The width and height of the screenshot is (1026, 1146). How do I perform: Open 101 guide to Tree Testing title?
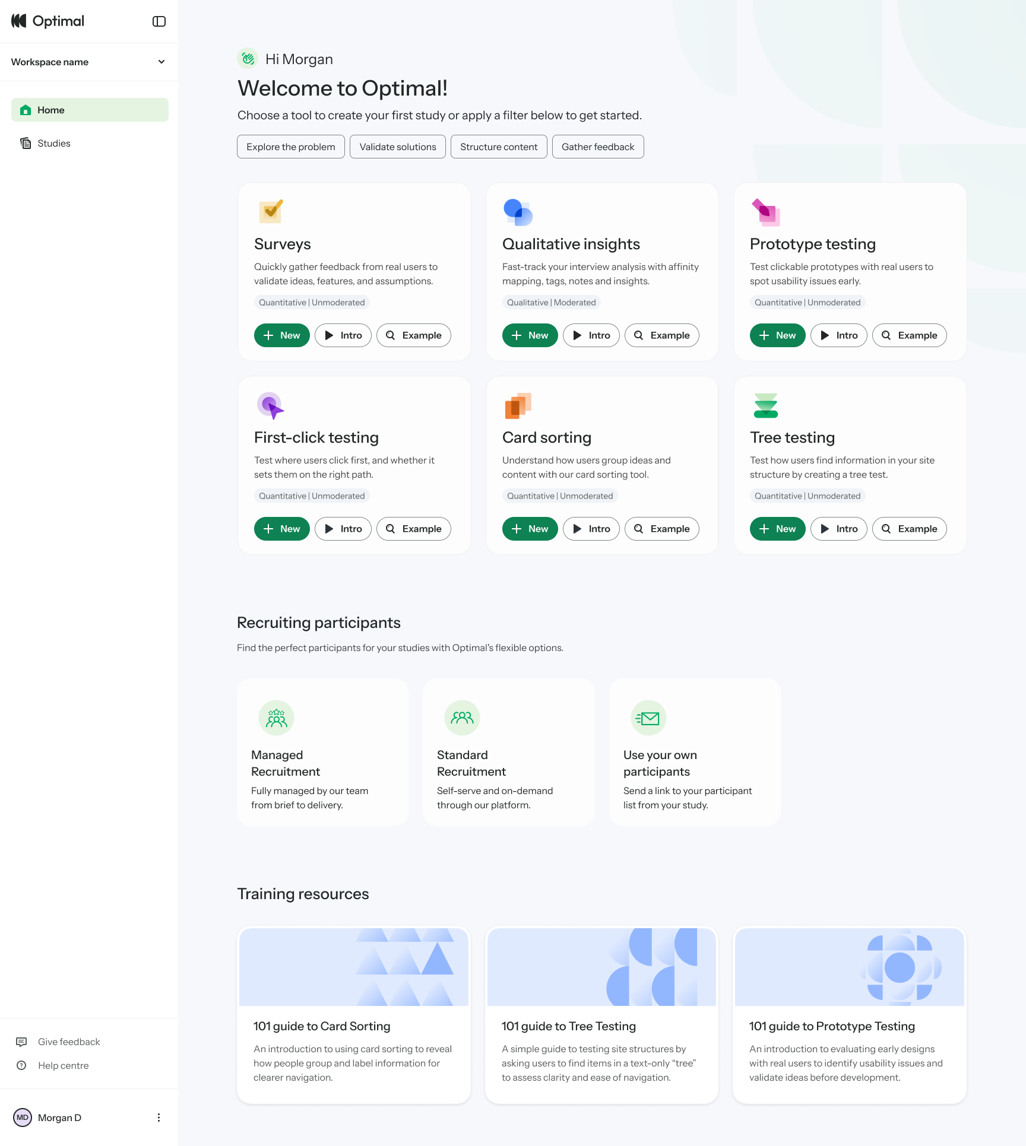[569, 1026]
